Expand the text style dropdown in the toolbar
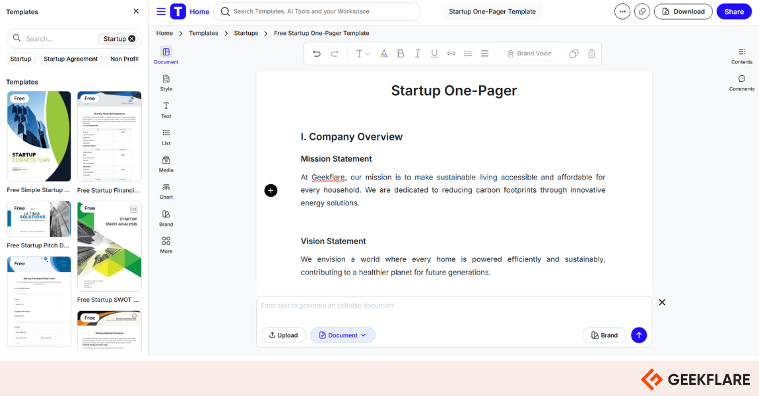 coord(363,53)
